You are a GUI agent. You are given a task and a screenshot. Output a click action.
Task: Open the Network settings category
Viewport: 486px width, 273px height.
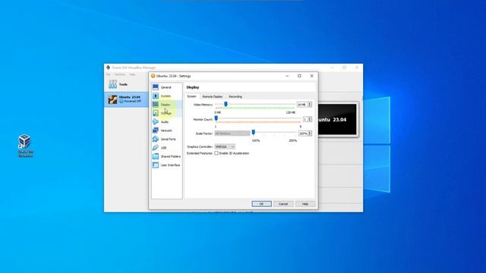166,130
